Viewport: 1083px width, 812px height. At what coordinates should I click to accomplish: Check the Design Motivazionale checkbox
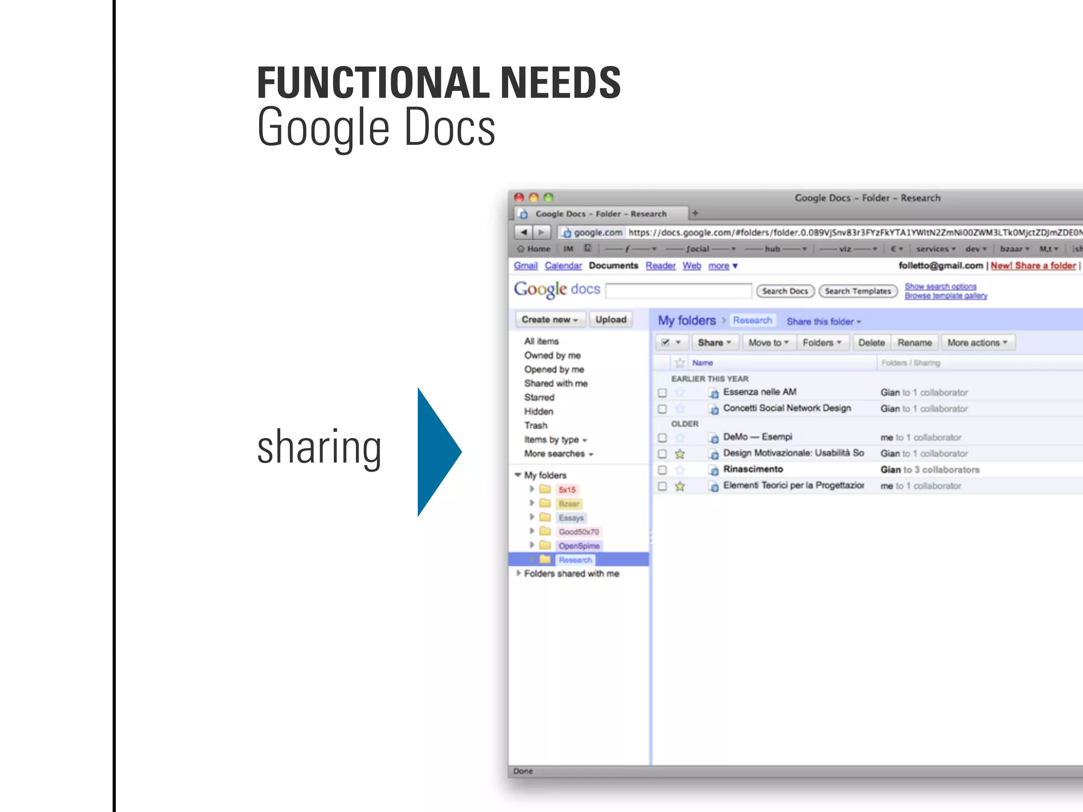(x=662, y=454)
